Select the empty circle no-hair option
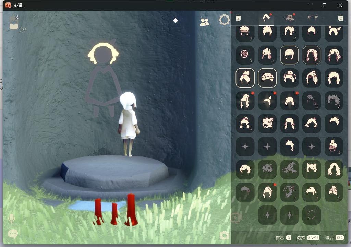Viewport: 351px width, 247px height. click(x=312, y=215)
